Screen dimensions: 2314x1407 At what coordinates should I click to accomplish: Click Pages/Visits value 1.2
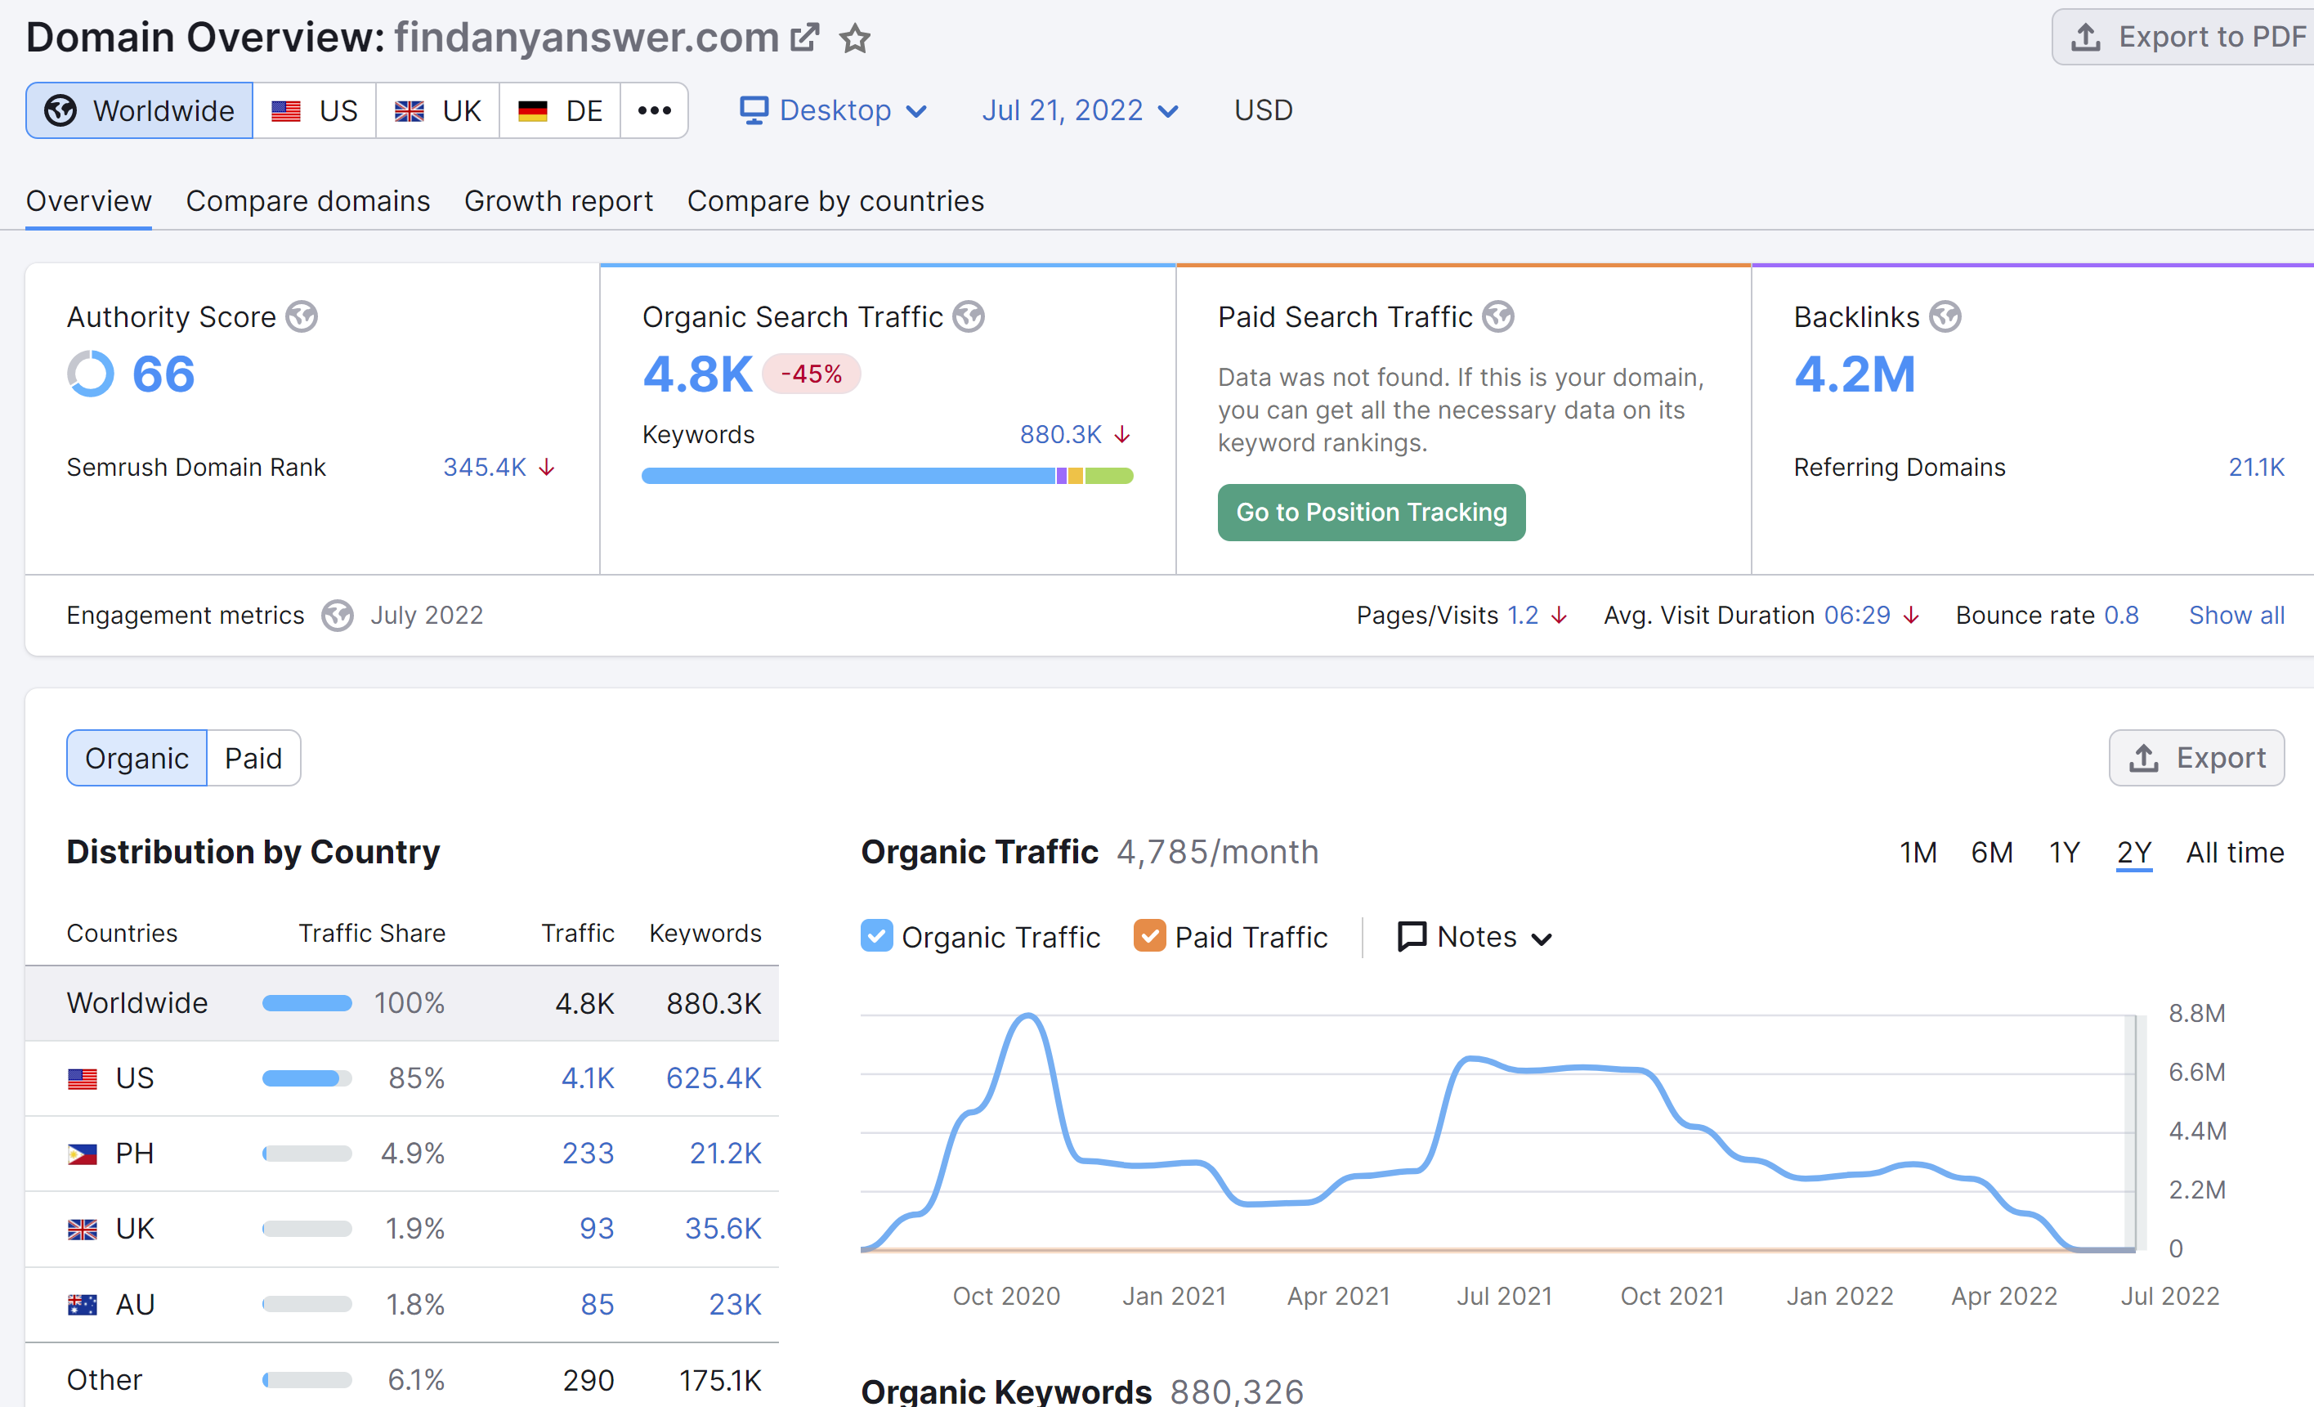pos(1522,616)
